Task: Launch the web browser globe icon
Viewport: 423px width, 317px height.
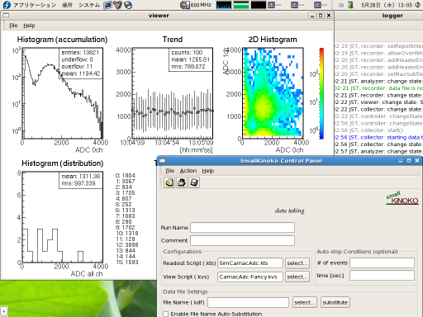Action: 128,5
